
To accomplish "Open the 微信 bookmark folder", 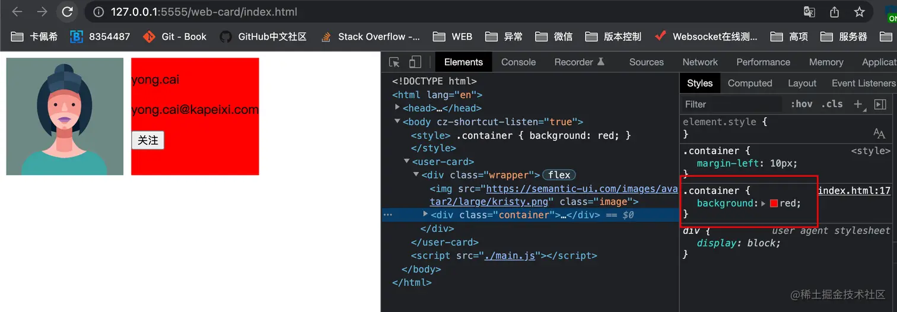I will point(554,37).
